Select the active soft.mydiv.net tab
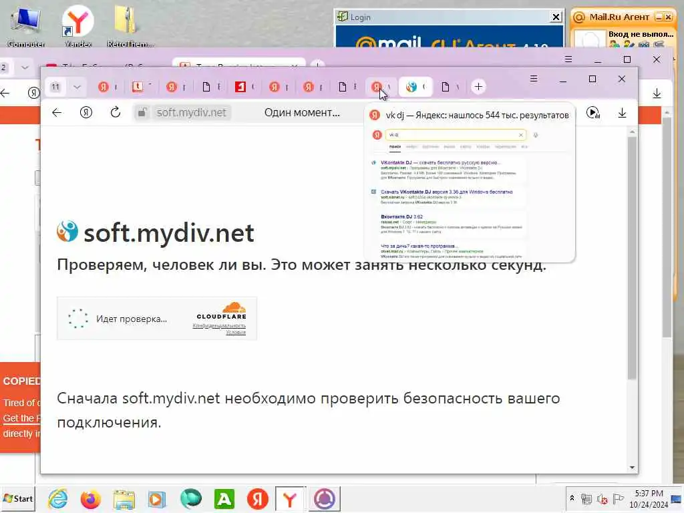Screen dimensions: 684x513 (x=415, y=87)
